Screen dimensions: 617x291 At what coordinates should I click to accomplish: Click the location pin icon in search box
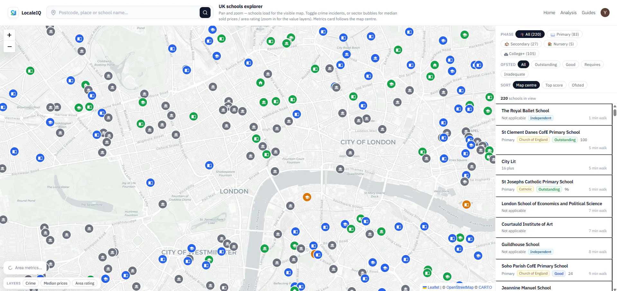point(53,13)
